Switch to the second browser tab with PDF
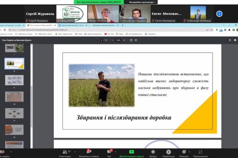Image resolution: width=238 pixels, height=158 pixels. [x=41, y=25]
